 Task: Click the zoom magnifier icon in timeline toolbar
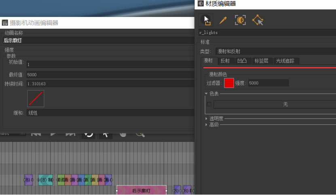tap(140, 133)
